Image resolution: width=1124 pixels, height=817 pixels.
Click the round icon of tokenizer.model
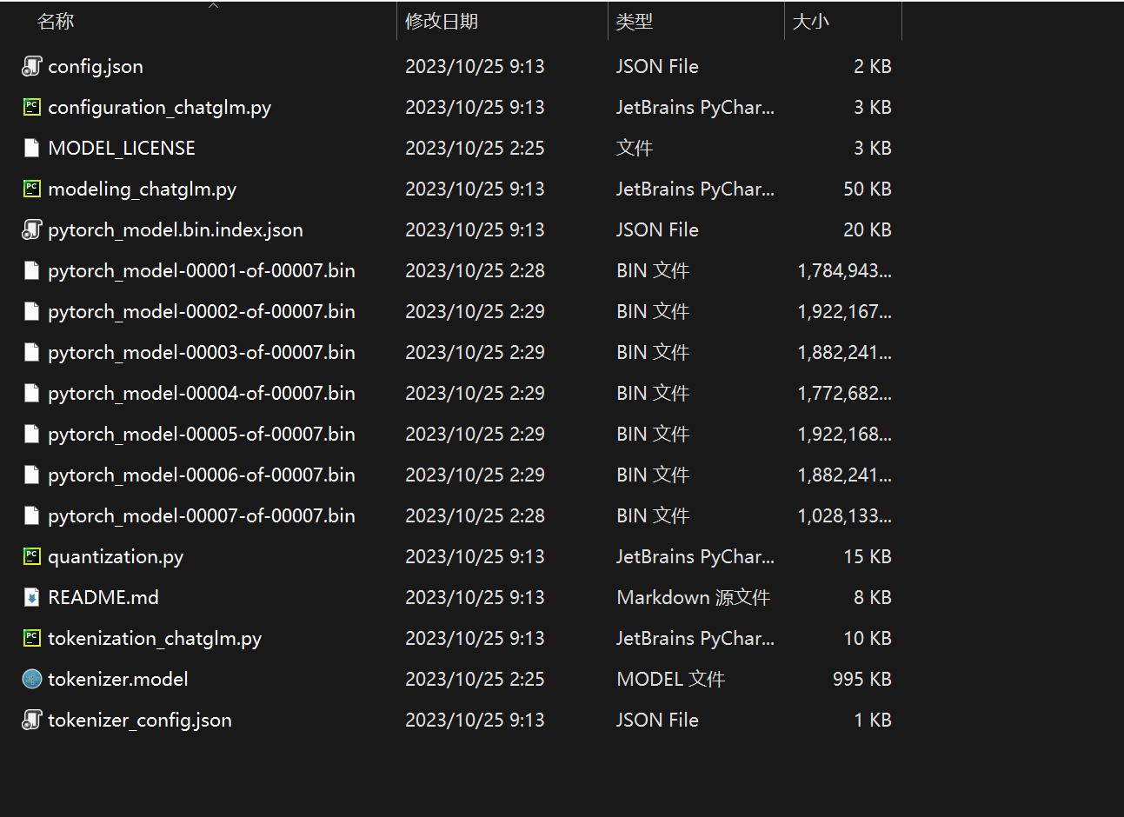click(x=32, y=679)
